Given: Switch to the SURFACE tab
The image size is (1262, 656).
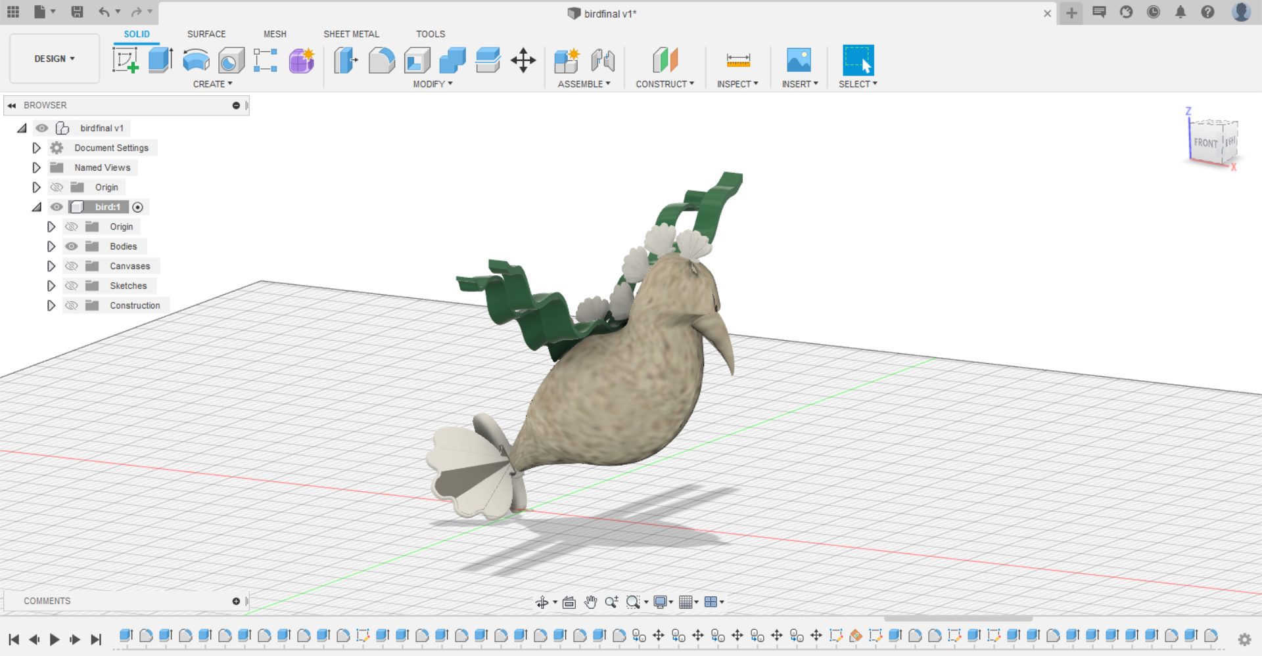Looking at the screenshot, I should pos(206,34).
